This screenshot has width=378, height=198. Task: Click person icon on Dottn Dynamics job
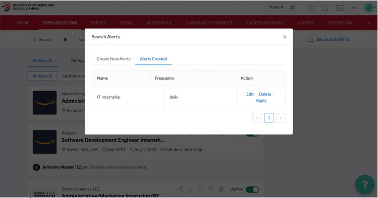[x=200, y=189]
